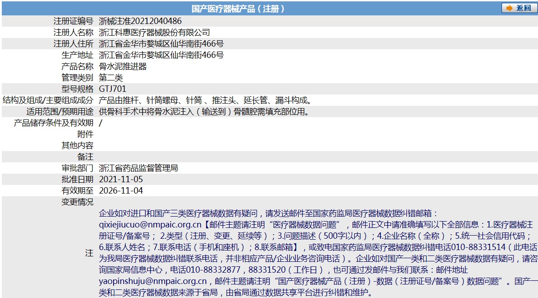Click the 变更情况 label
538x298 pixels.
coord(77,202)
